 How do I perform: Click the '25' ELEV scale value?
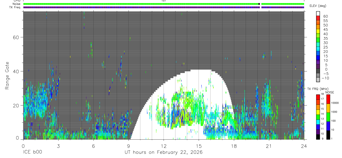click(x=325, y=47)
